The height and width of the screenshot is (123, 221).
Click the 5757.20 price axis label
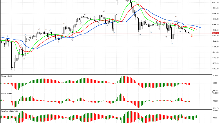click(x=215, y=69)
